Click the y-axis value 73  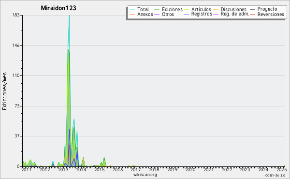click(17, 106)
